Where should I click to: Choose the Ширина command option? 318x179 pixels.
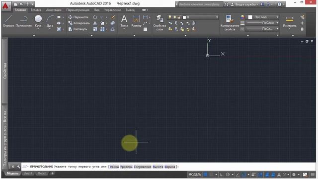170,167
